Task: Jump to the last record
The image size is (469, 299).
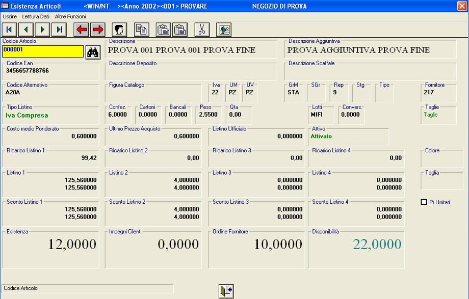Action: click(59, 30)
